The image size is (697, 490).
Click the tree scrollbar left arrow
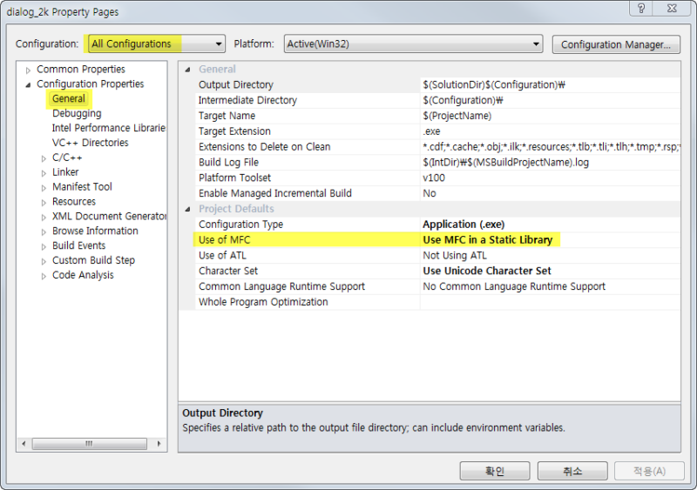pos(24,443)
